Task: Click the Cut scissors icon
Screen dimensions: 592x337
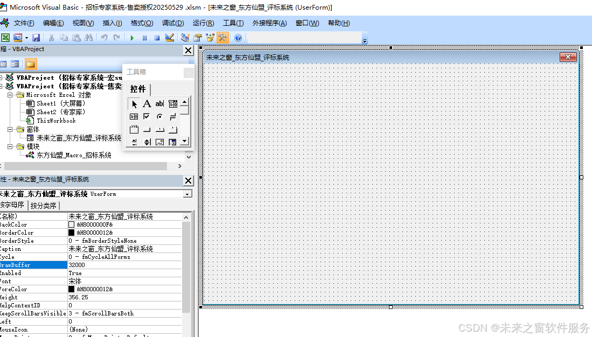Action: click(x=51, y=37)
